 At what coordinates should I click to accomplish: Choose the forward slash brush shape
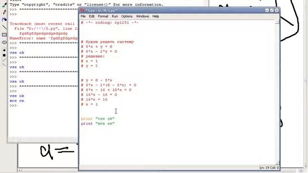(4, 60)
